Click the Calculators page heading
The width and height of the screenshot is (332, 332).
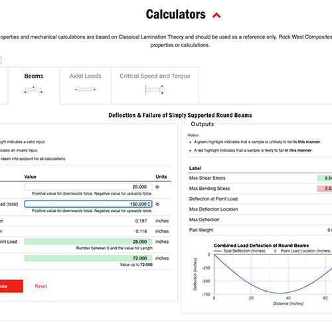click(x=175, y=15)
